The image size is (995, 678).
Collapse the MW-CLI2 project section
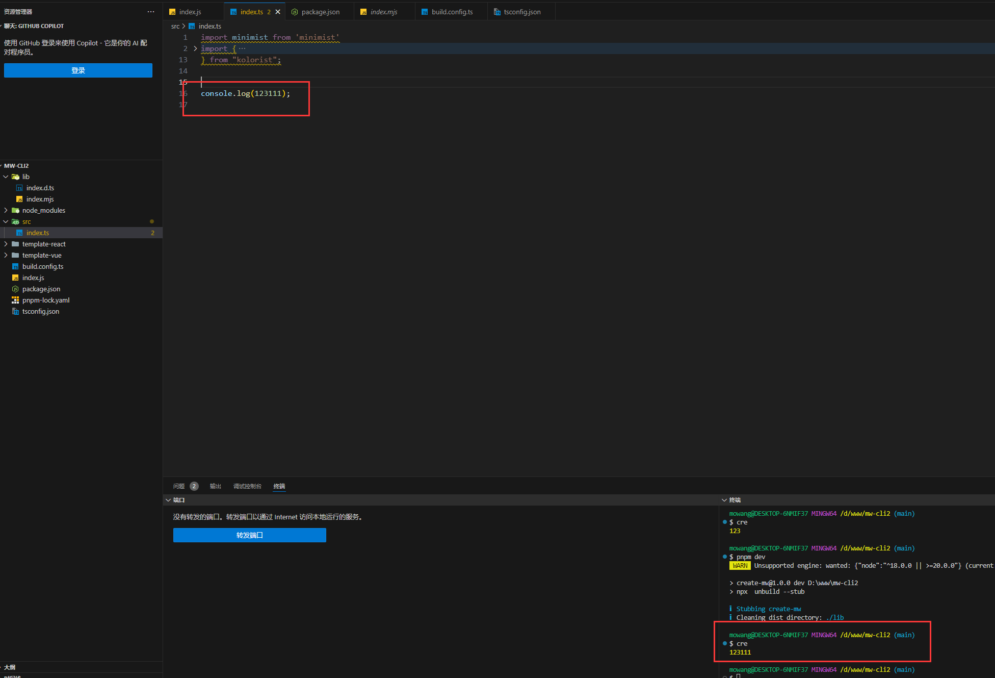[x=16, y=166]
